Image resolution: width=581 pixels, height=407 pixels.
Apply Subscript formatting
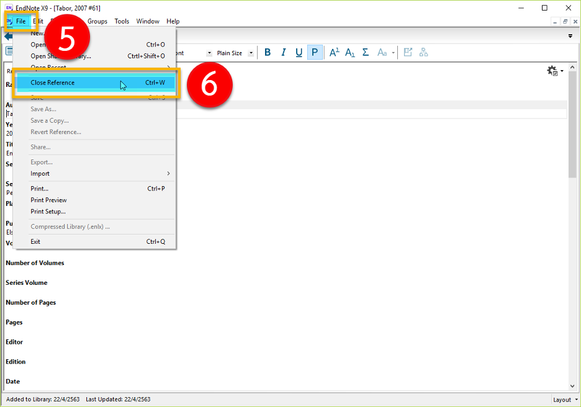click(350, 53)
